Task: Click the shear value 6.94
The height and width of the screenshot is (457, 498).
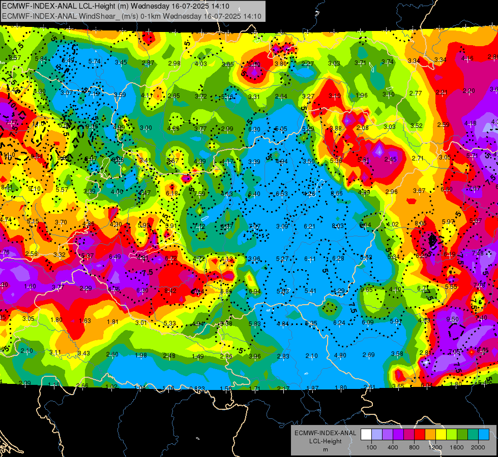Action: pyautogui.click(x=254, y=291)
